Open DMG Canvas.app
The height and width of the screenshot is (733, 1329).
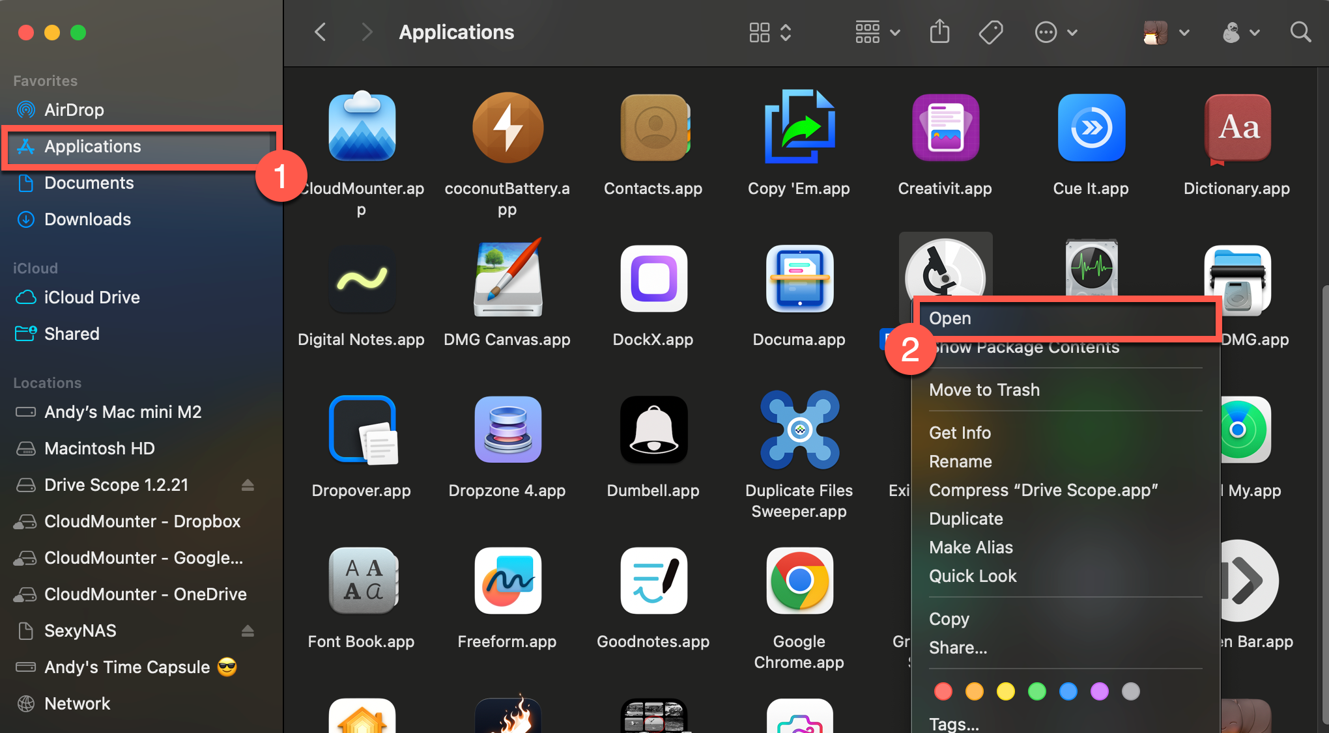[x=507, y=279]
